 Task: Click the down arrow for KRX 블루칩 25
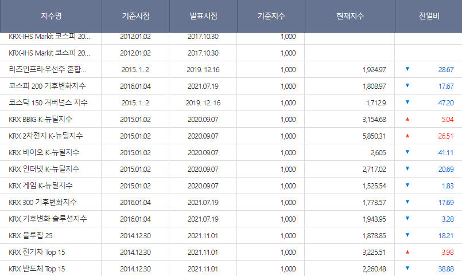[x=407, y=235]
